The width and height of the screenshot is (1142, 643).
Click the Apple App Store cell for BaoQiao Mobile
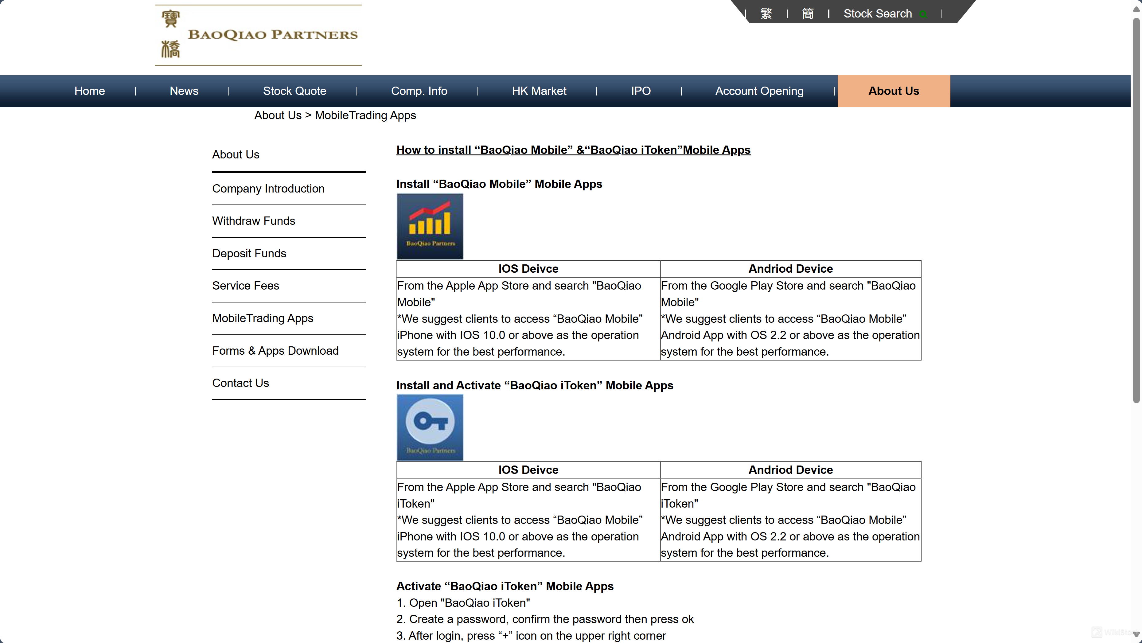coord(528,319)
